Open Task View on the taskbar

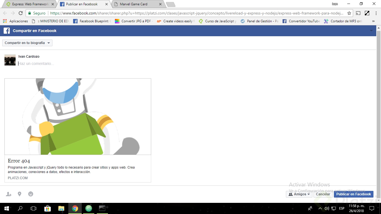tap(33, 208)
